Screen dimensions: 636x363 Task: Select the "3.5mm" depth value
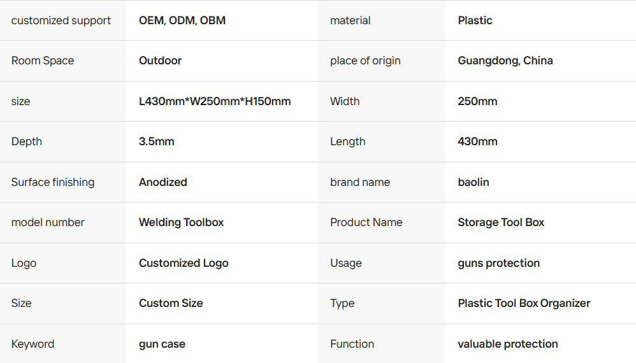[156, 141]
